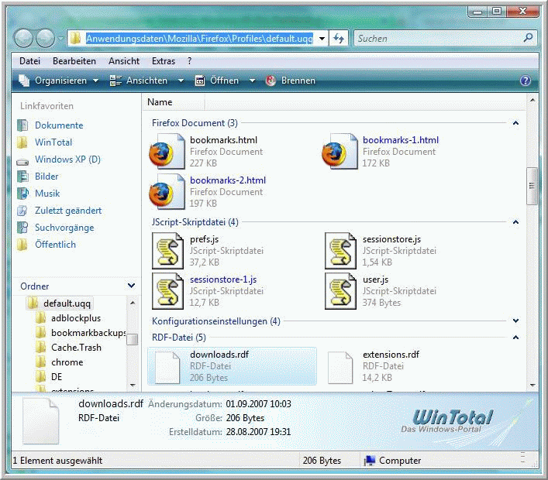Screen dimensions: 548x480
Task: Open the Datei menu
Action: tap(29, 61)
